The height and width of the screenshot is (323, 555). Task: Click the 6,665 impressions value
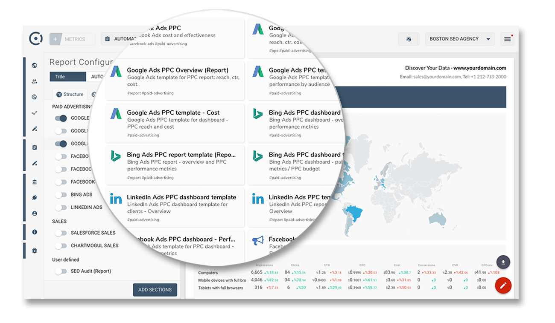[257, 272]
